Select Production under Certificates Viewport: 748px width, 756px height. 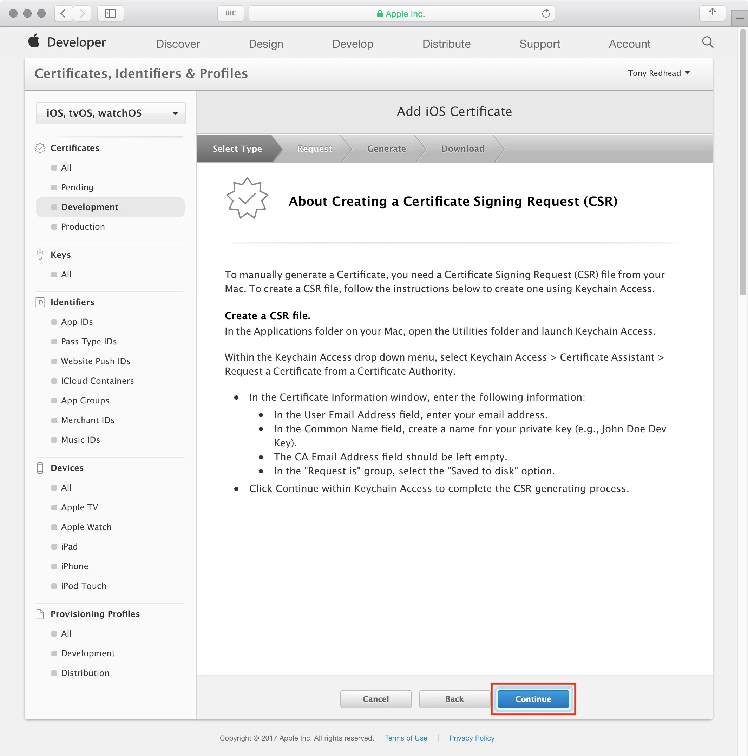[83, 226]
